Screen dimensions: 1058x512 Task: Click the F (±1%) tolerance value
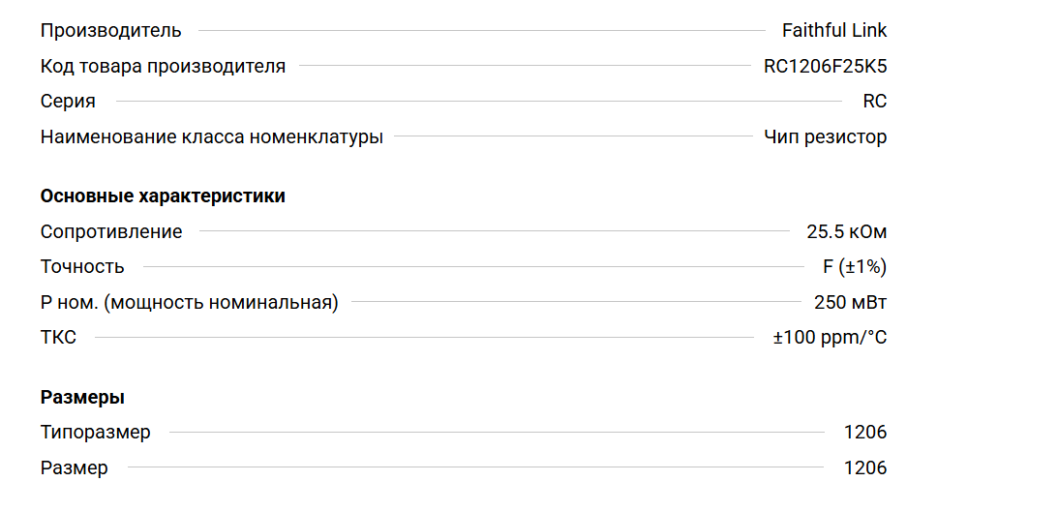[x=848, y=267]
